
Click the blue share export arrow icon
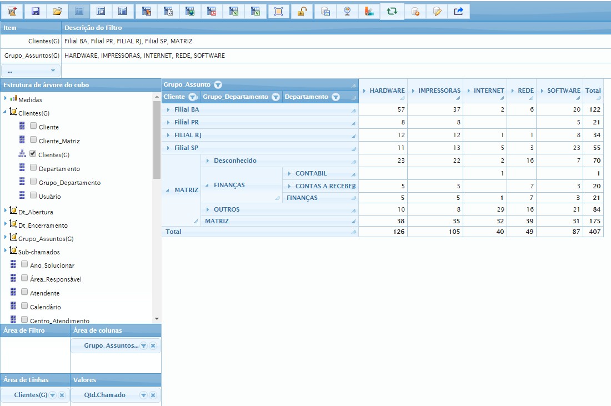459,11
